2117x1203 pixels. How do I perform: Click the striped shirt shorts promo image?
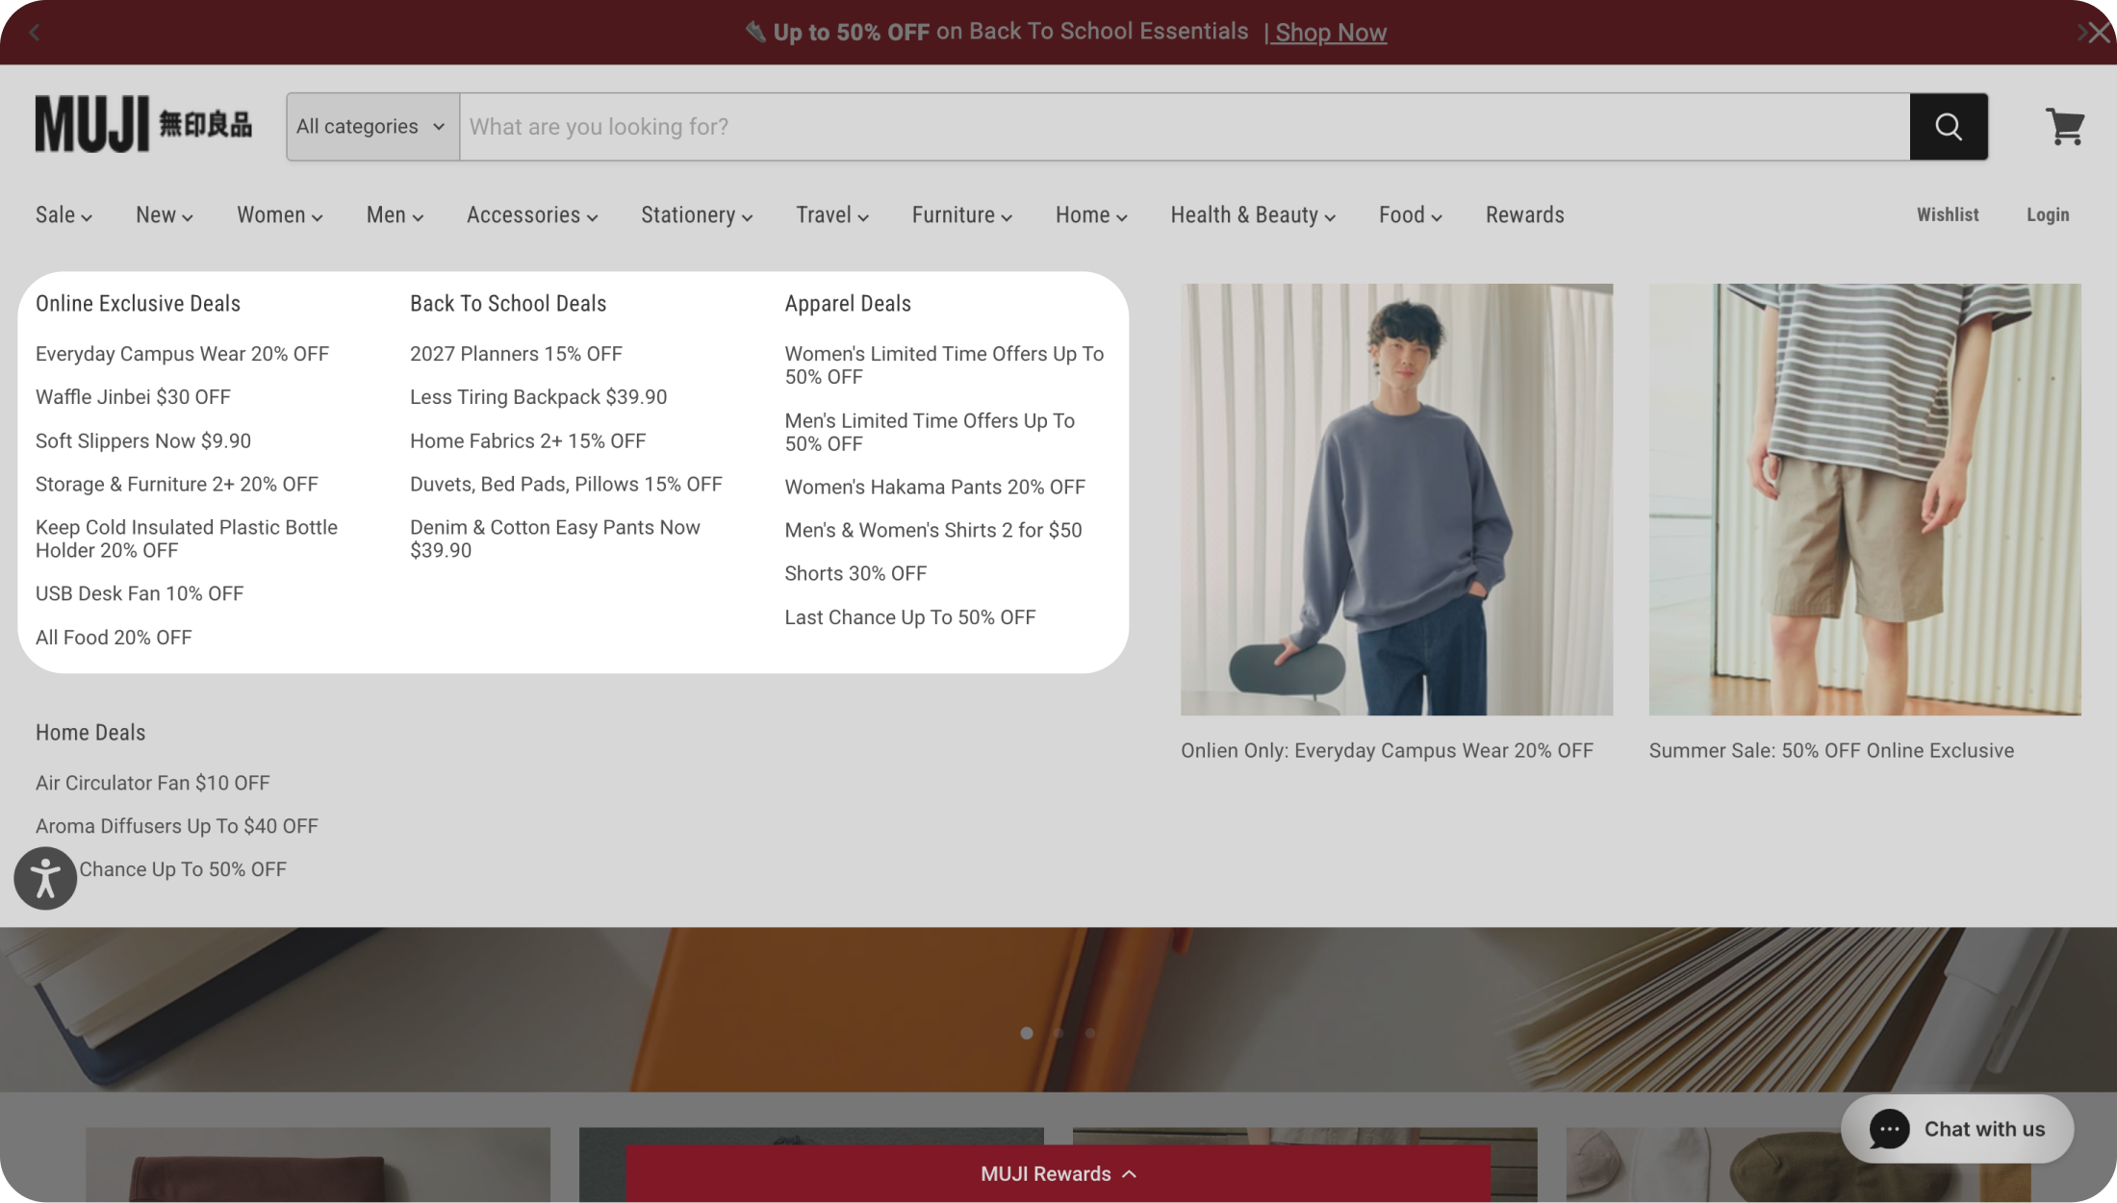point(1865,499)
